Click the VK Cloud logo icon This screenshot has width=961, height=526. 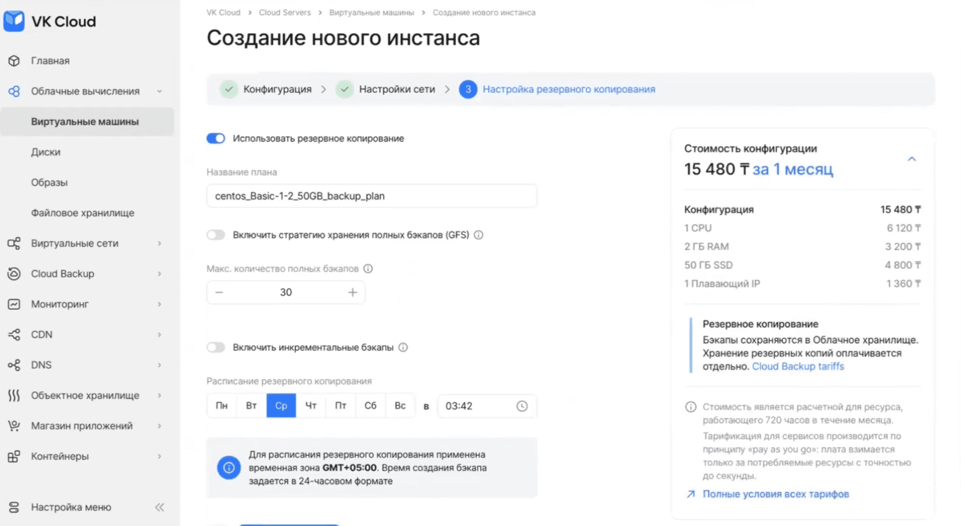coord(14,21)
